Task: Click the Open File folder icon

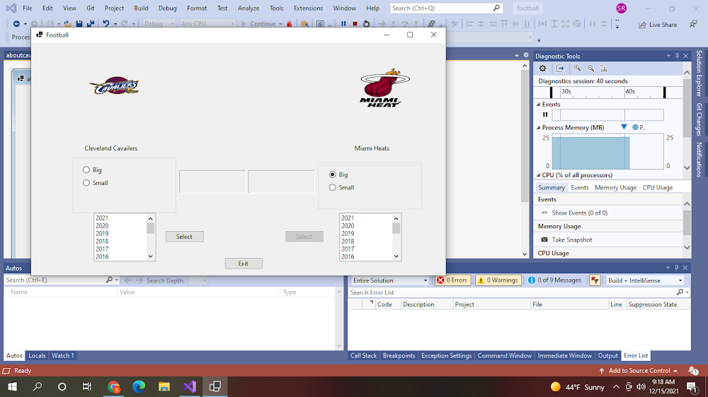Action: tap(67, 24)
